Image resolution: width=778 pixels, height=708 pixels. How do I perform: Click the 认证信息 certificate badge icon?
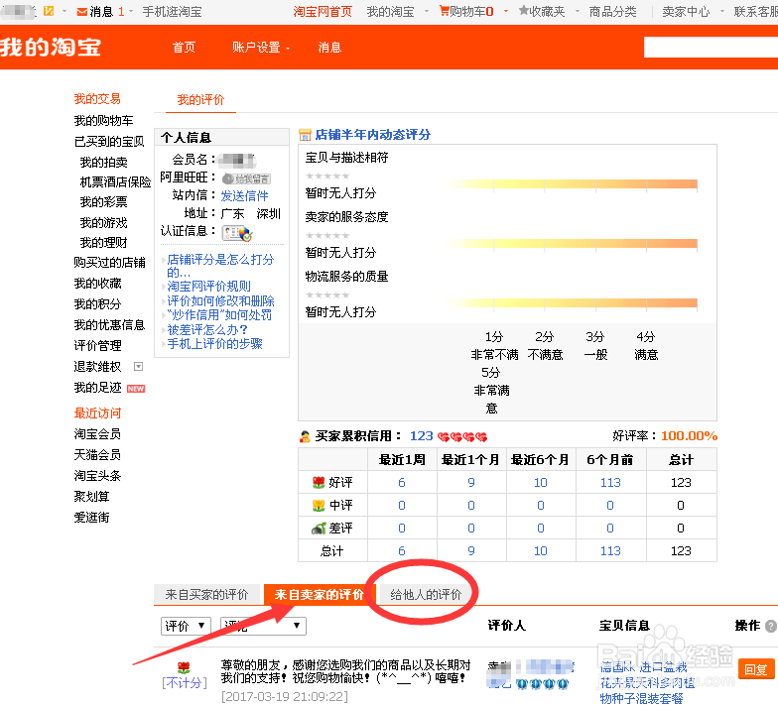pyautogui.click(x=237, y=233)
